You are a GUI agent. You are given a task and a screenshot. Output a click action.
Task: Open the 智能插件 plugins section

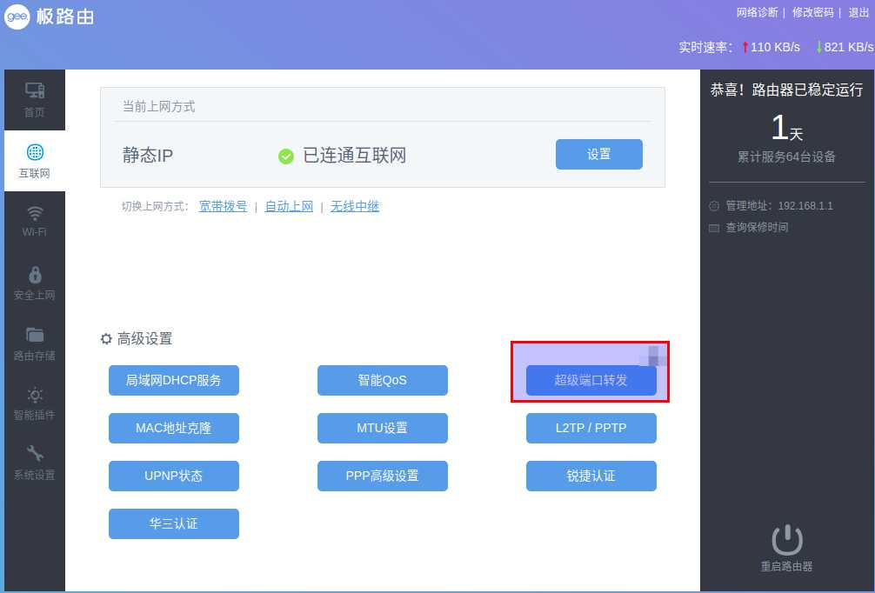pos(34,402)
